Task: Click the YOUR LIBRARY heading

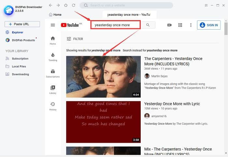Action: (x=17, y=51)
